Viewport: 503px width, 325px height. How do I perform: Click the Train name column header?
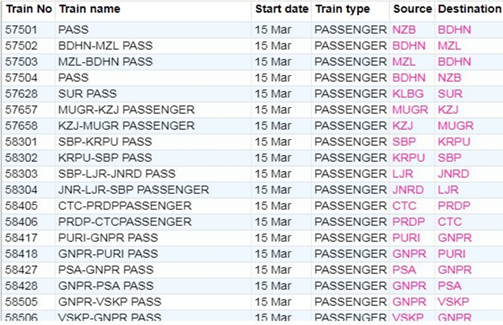point(89,9)
